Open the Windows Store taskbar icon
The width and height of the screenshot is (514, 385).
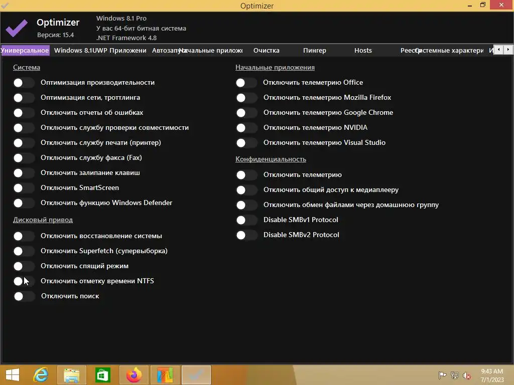[x=102, y=375]
